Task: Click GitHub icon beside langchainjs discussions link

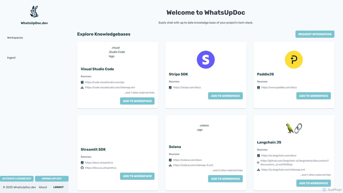Action: [258, 162]
